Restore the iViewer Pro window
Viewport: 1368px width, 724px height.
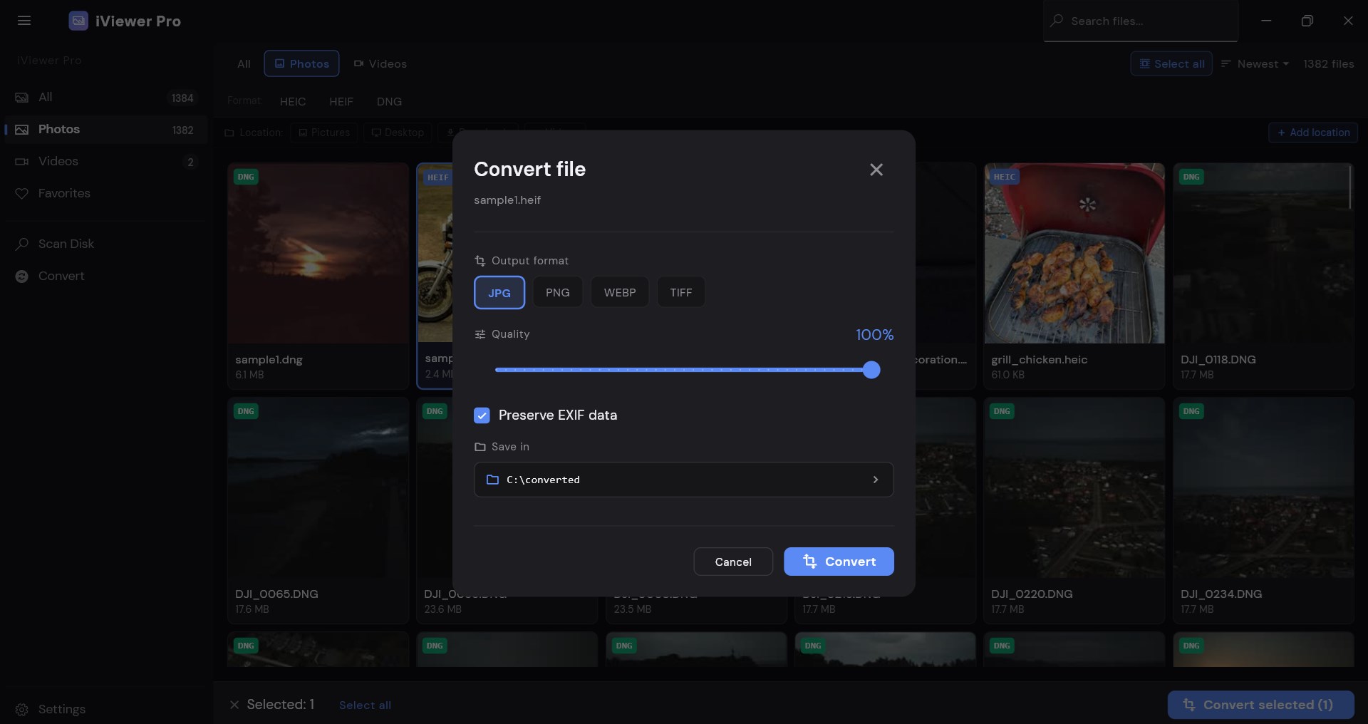pyautogui.click(x=1307, y=21)
